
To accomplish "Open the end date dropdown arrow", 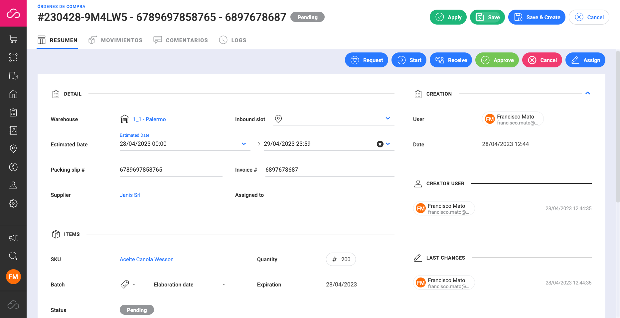I will click(x=388, y=144).
